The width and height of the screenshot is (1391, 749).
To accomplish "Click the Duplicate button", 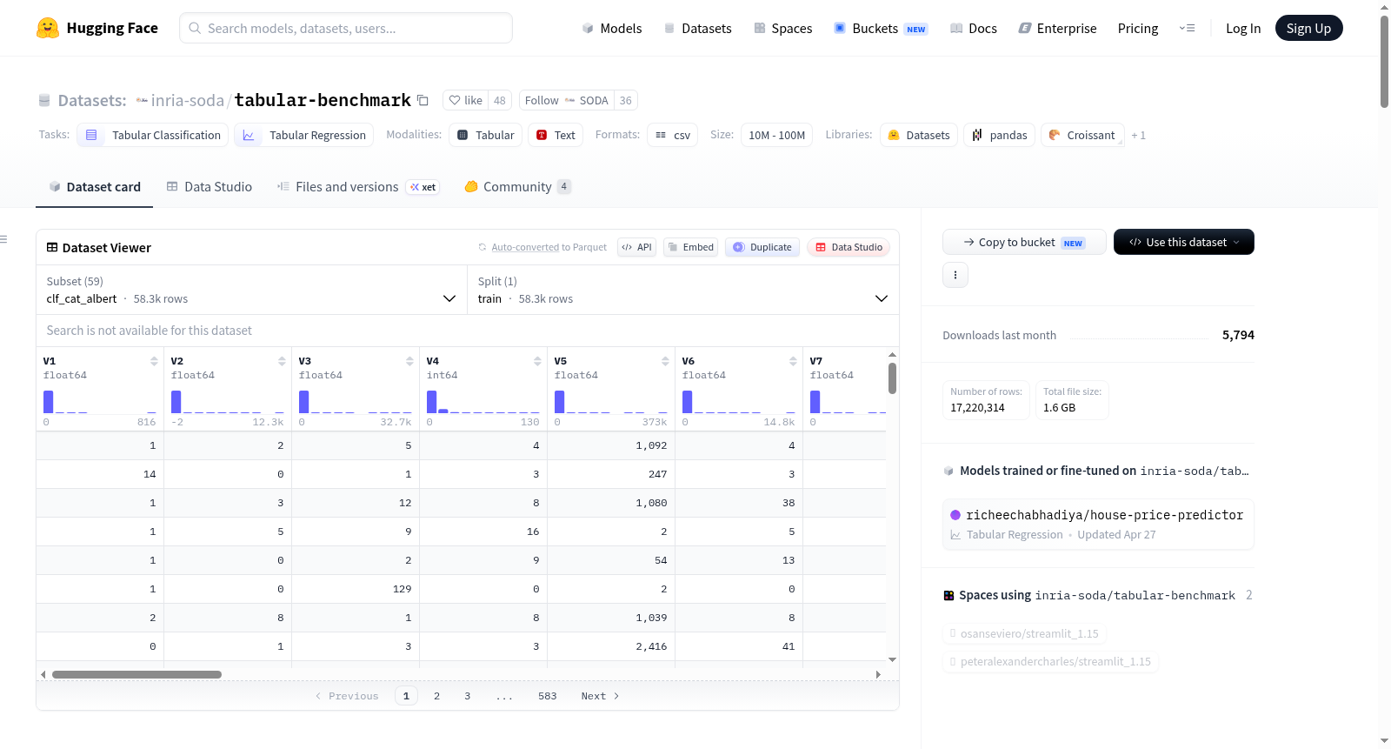I will click(x=762, y=247).
